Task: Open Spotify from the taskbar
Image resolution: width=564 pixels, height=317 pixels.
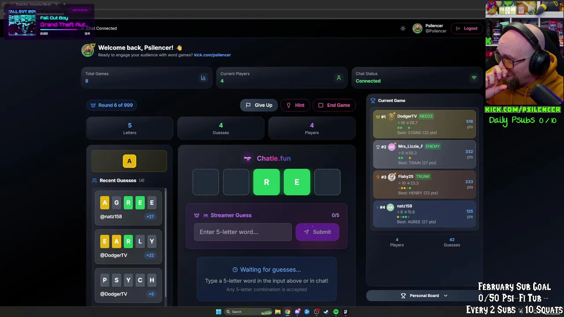Action: point(336,312)
